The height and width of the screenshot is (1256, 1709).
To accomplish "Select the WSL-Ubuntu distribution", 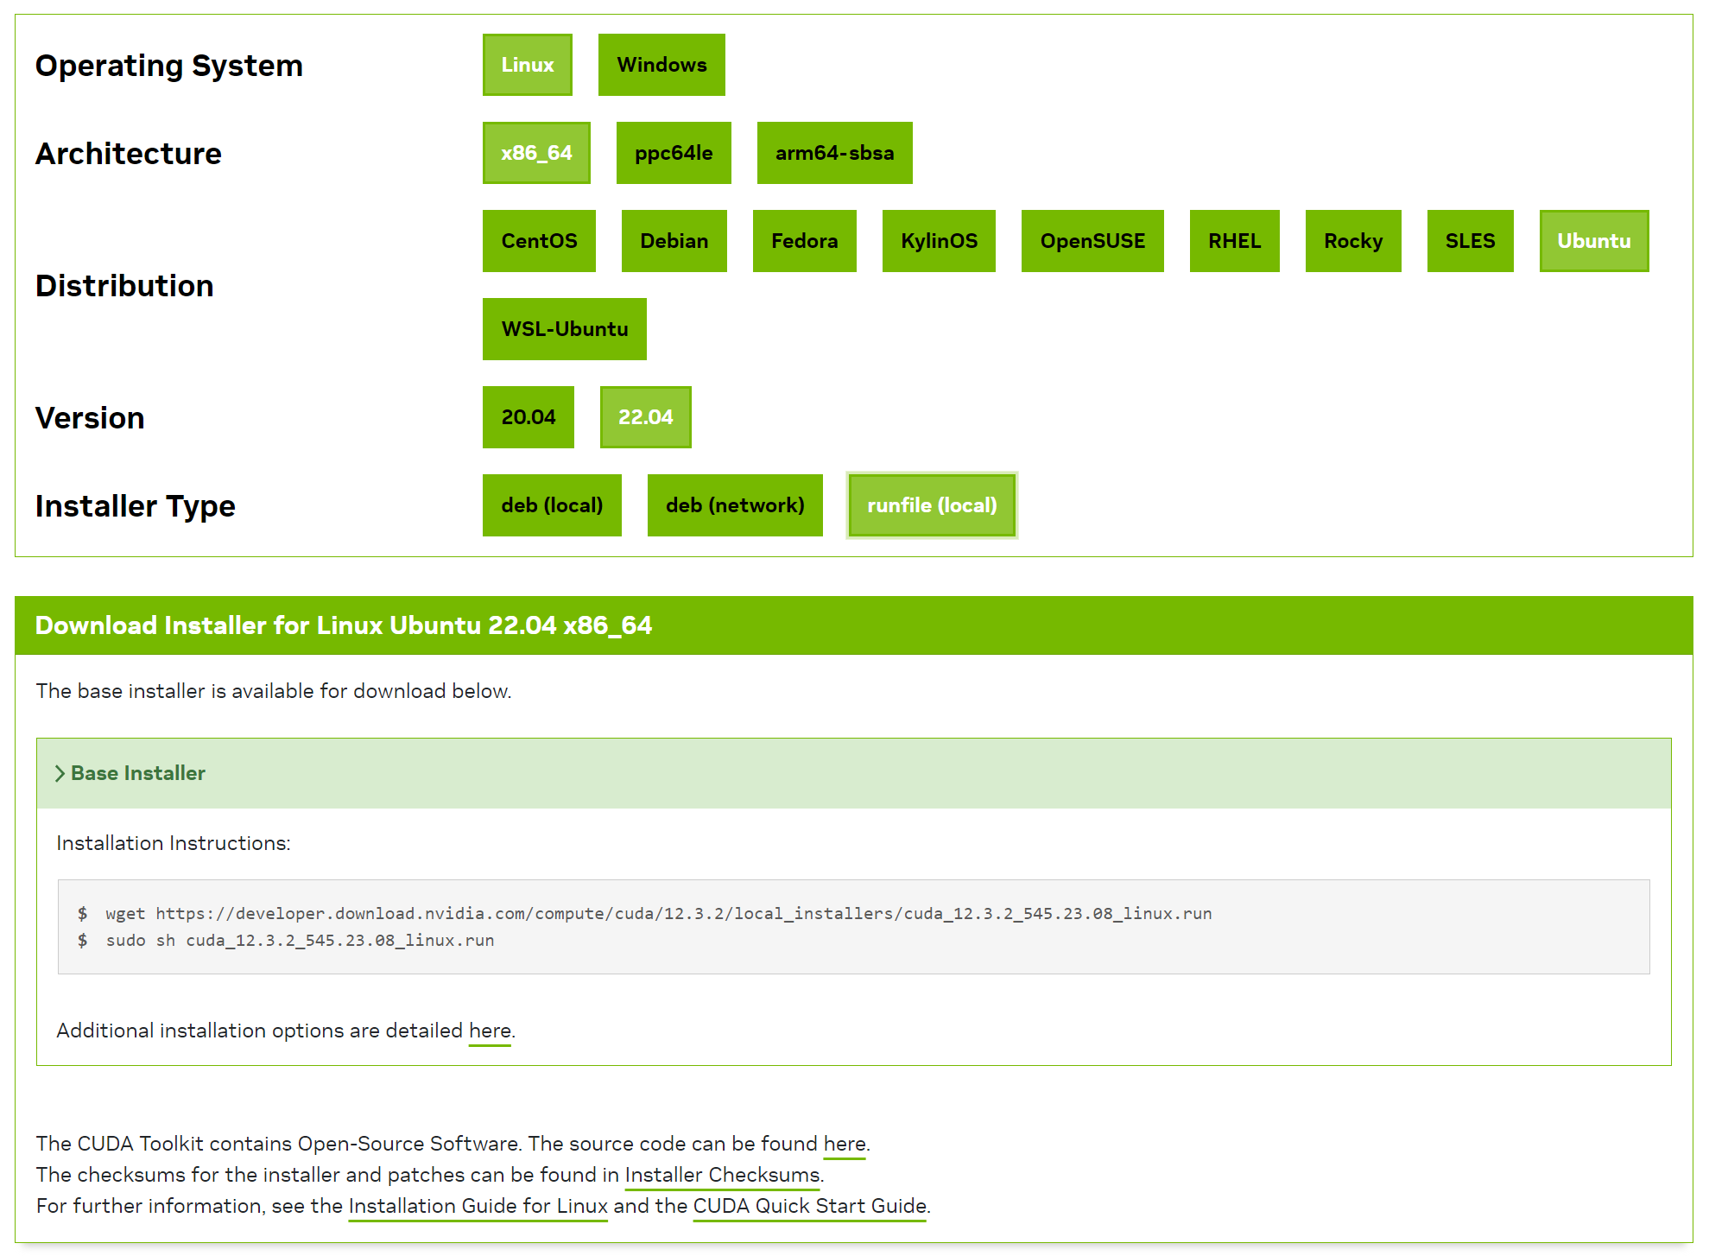I will coord(564,329).
